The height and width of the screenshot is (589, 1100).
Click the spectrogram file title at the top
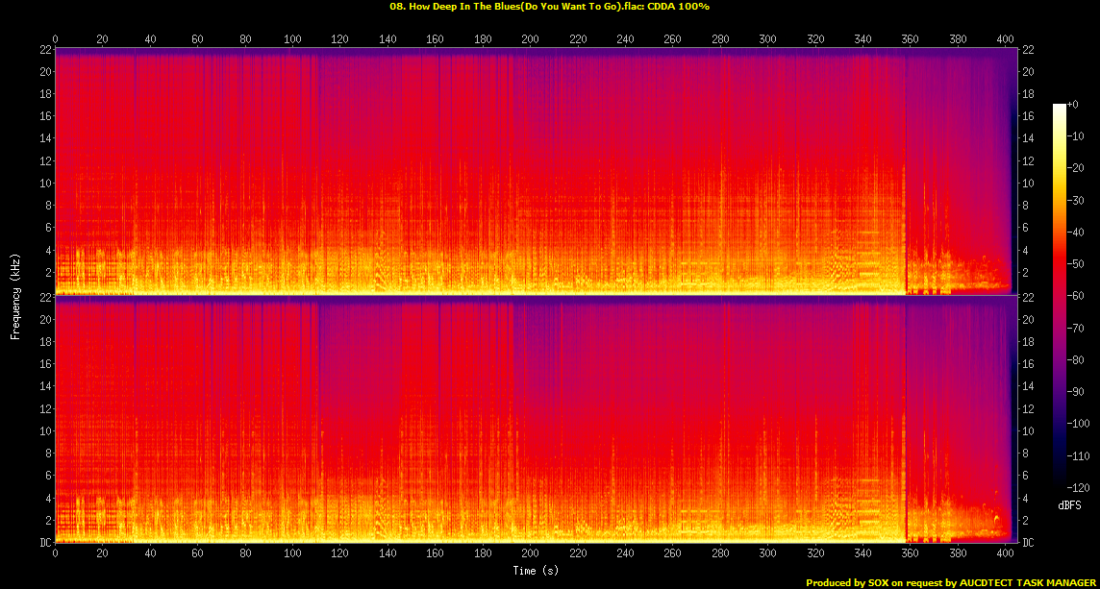point(549,6)
